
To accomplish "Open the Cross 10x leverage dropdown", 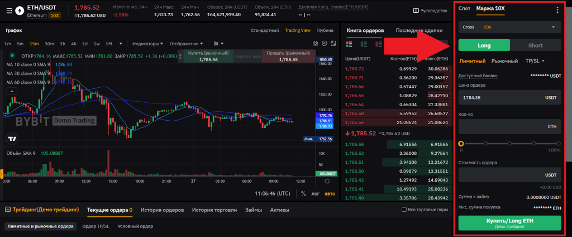I will pyautogui.click(x=509, y=27).
